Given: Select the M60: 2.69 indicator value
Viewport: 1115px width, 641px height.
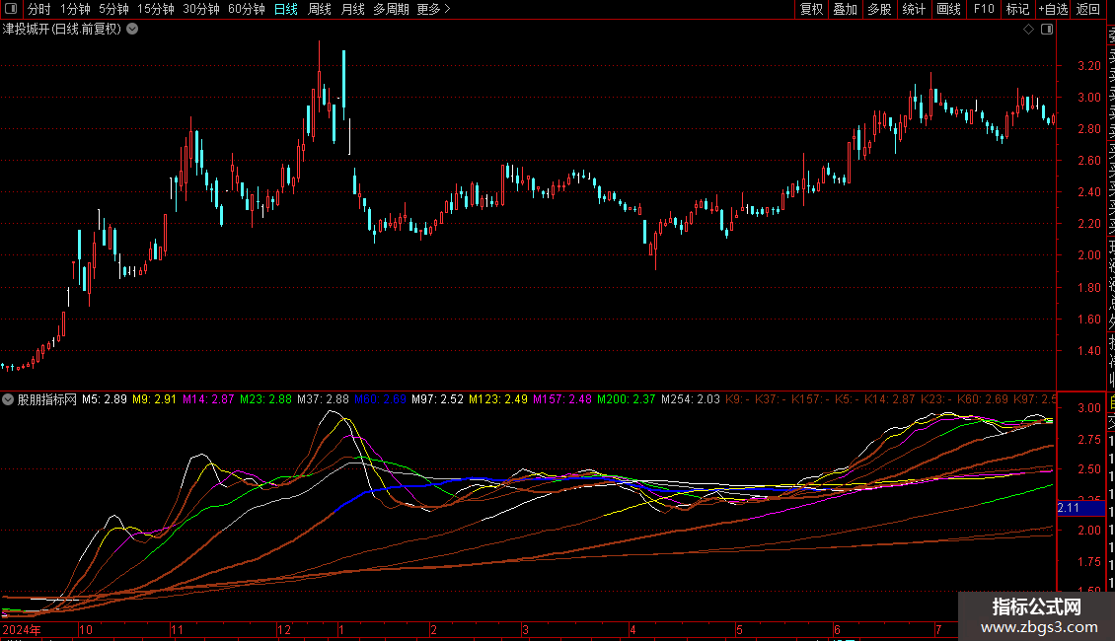Looking at the screenshot, I should pos(381,399).
